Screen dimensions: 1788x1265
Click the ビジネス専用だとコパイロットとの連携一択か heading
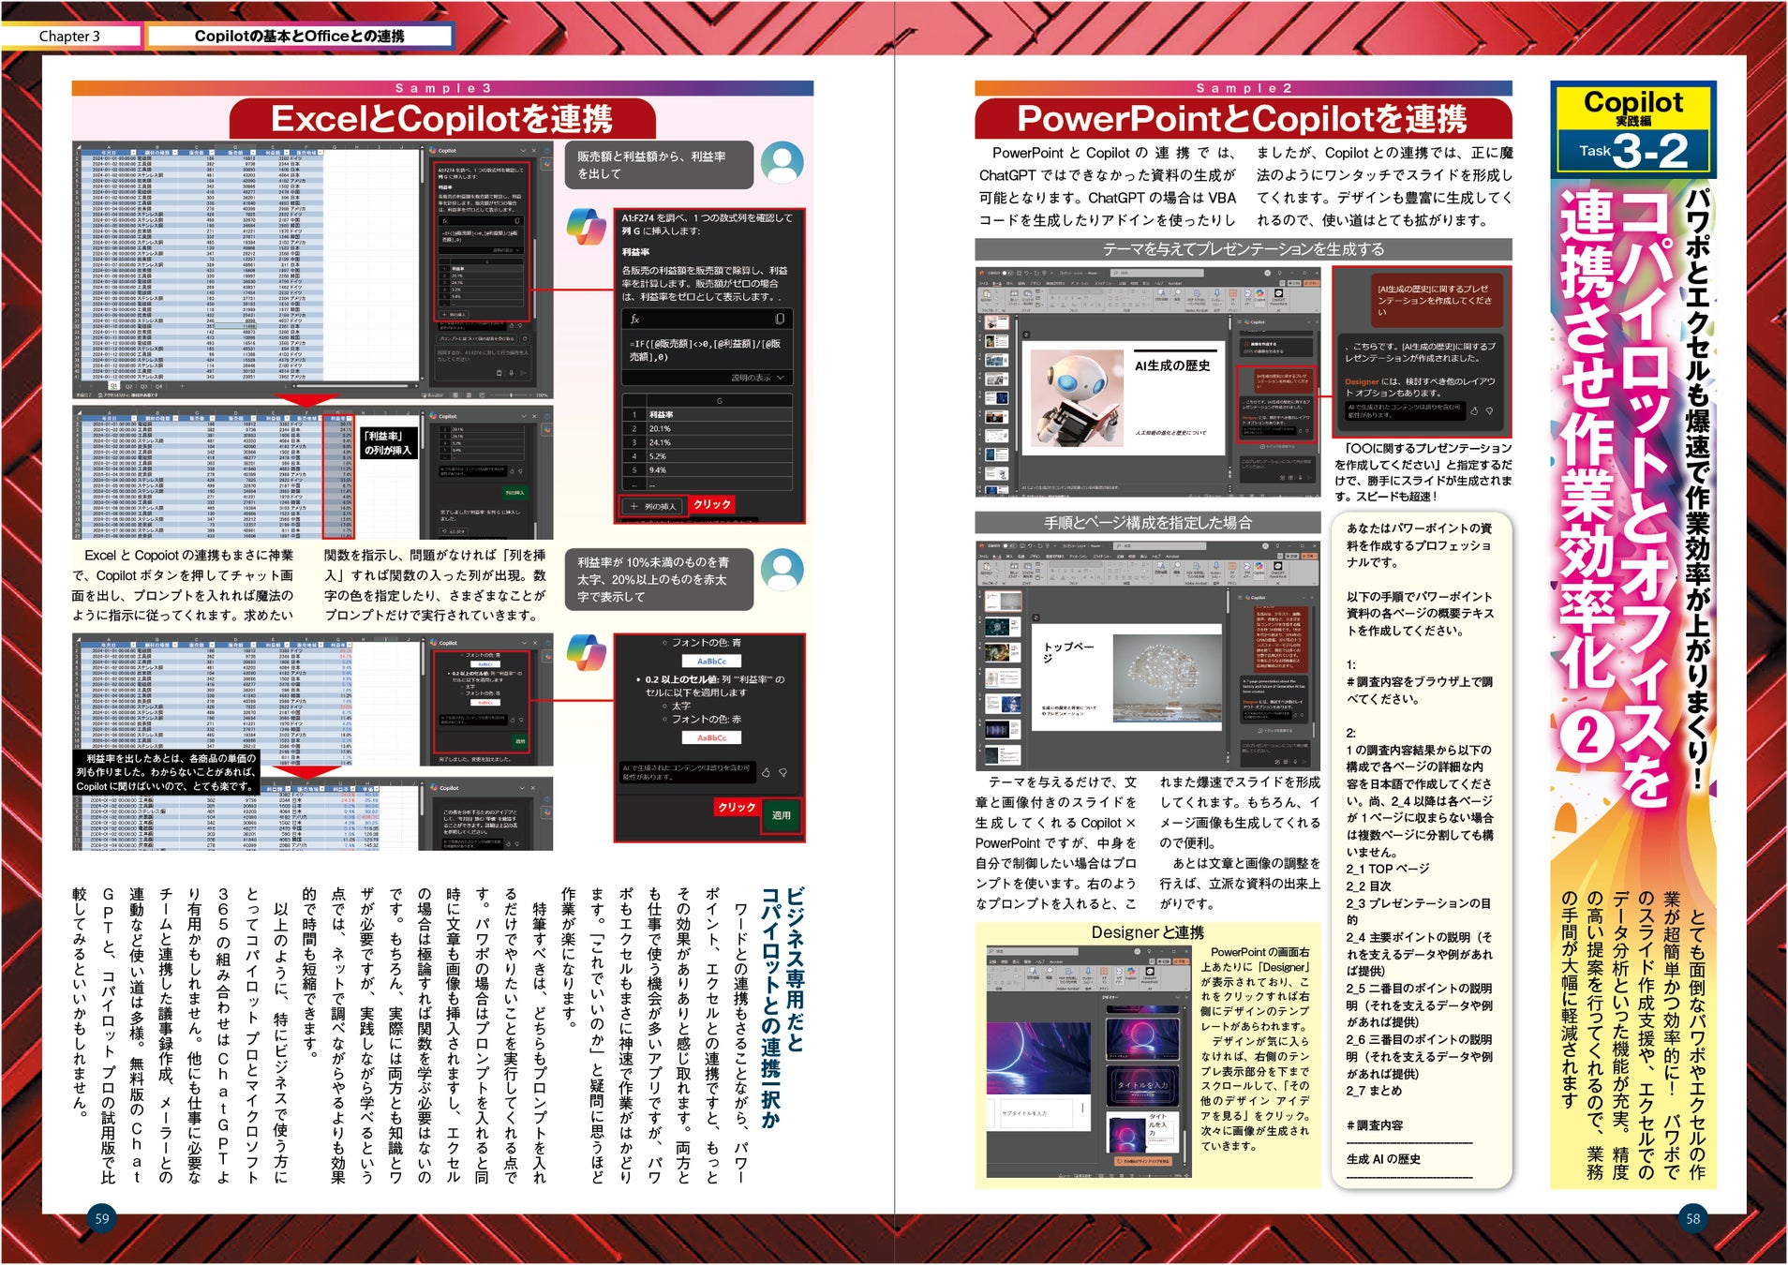[782, 1007]
